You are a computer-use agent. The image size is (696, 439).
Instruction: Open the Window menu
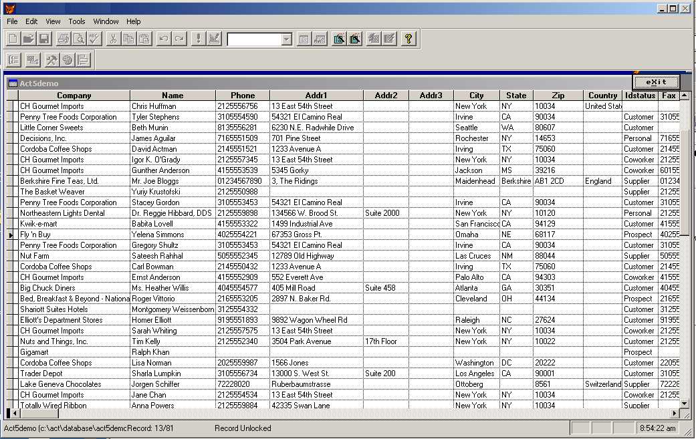click(106, 21)
